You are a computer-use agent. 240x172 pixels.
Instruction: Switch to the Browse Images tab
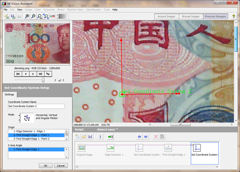pos(191,17)
